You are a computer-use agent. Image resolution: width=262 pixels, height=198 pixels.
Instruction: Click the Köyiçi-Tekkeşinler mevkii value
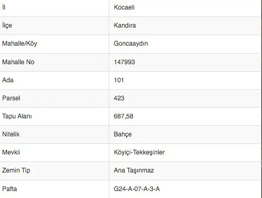139,152
